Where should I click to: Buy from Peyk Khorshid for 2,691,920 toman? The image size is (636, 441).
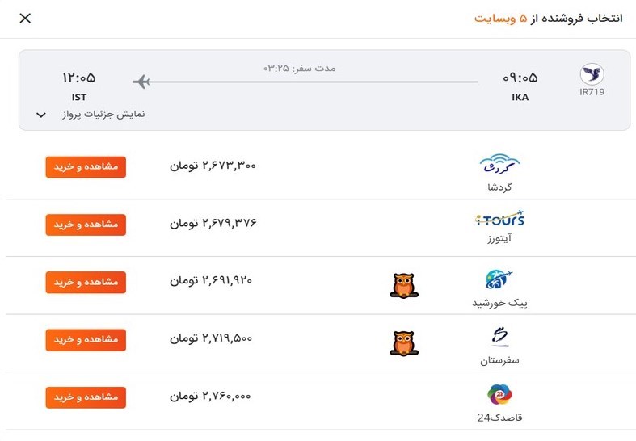(86, 282)
